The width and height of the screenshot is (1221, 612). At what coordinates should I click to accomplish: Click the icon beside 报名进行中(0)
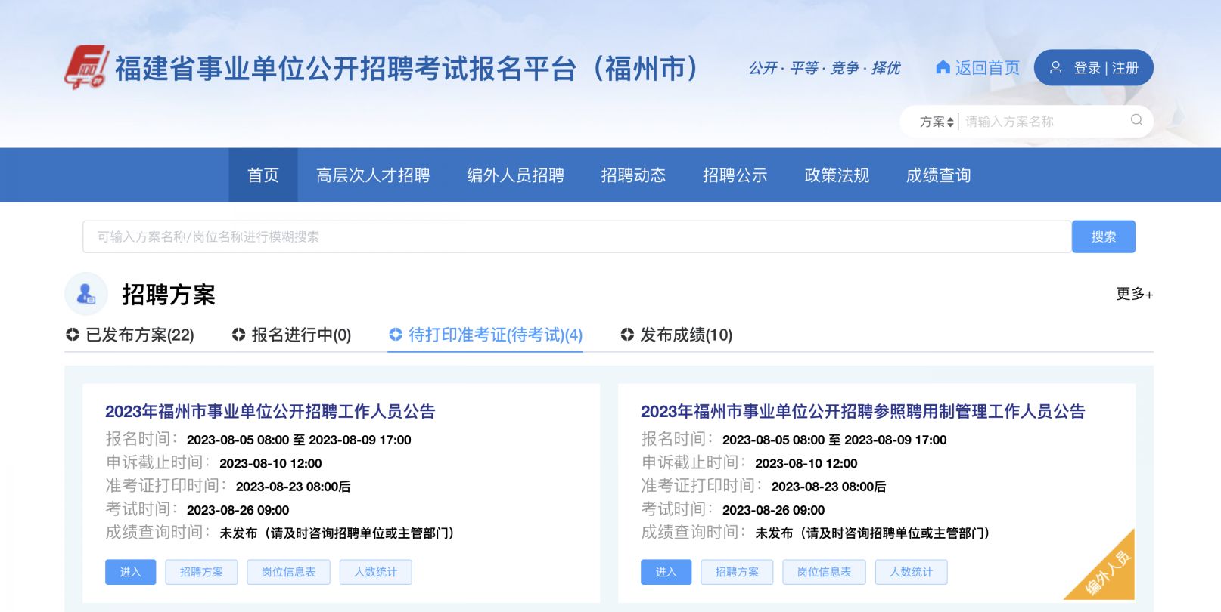(238, 335)
